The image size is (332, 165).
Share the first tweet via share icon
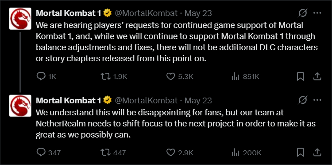317,76
